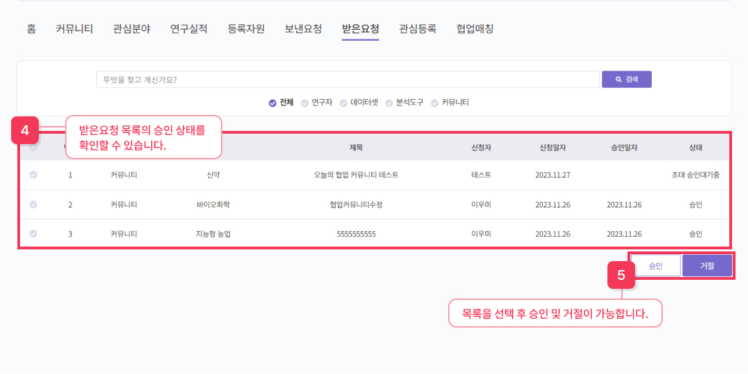
Task: Click the 신청일자 column header
Action: point(553,148)
